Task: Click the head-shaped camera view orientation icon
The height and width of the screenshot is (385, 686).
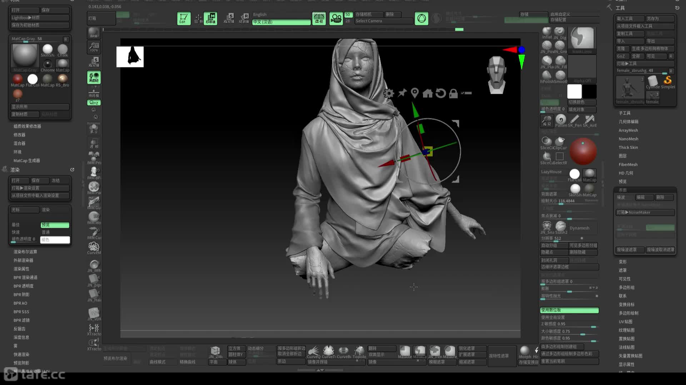Action: 497,75
